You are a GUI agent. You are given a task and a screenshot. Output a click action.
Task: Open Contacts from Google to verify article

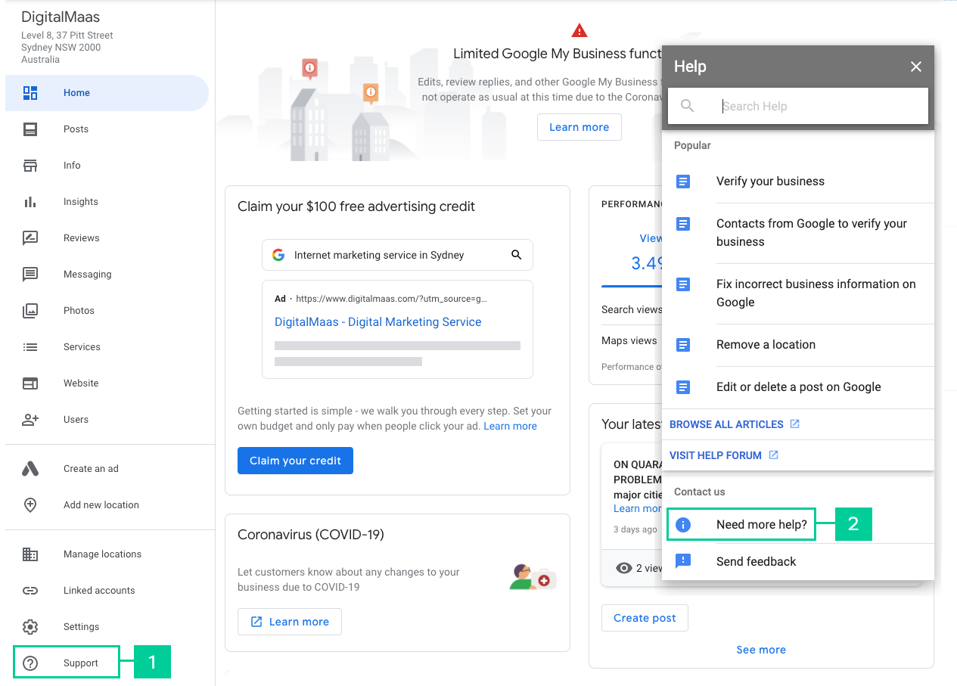(798, 233)
